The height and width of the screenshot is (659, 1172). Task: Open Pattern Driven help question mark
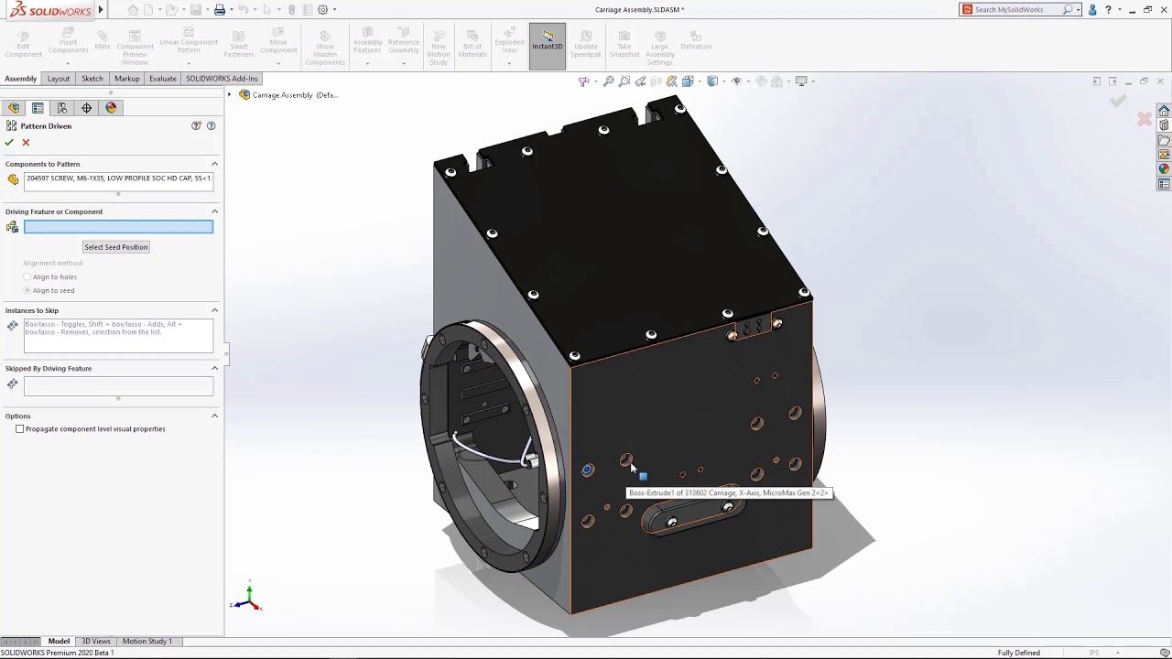212,125
